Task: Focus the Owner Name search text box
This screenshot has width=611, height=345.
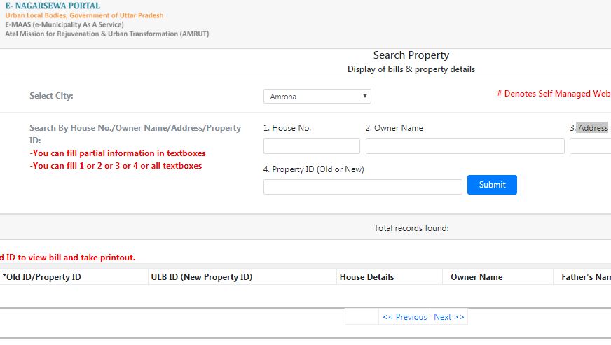Action: tap(465, 146)
